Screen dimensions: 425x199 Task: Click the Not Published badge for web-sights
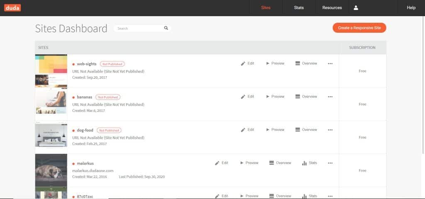(x=112, y=64)
